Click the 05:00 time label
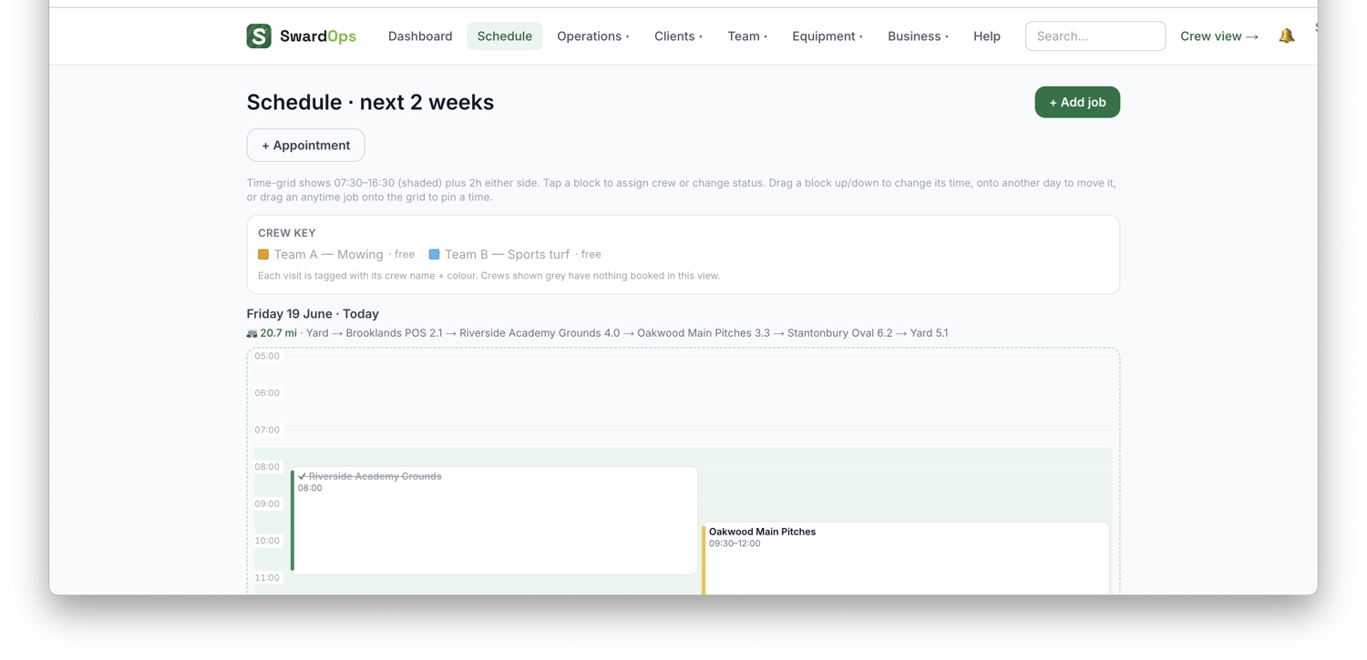1367x660 pixels. coord(267,356)
